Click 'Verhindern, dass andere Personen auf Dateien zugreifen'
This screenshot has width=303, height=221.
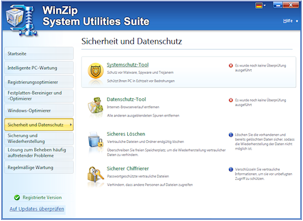click(x=150, y=185)
